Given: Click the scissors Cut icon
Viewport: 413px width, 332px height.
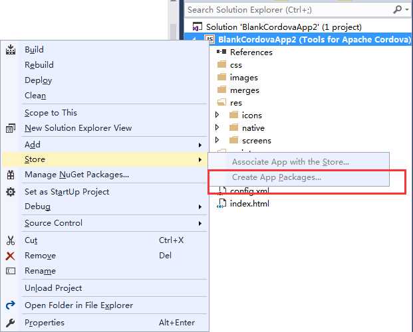Looking at the screenshot, I should (11, 240).
